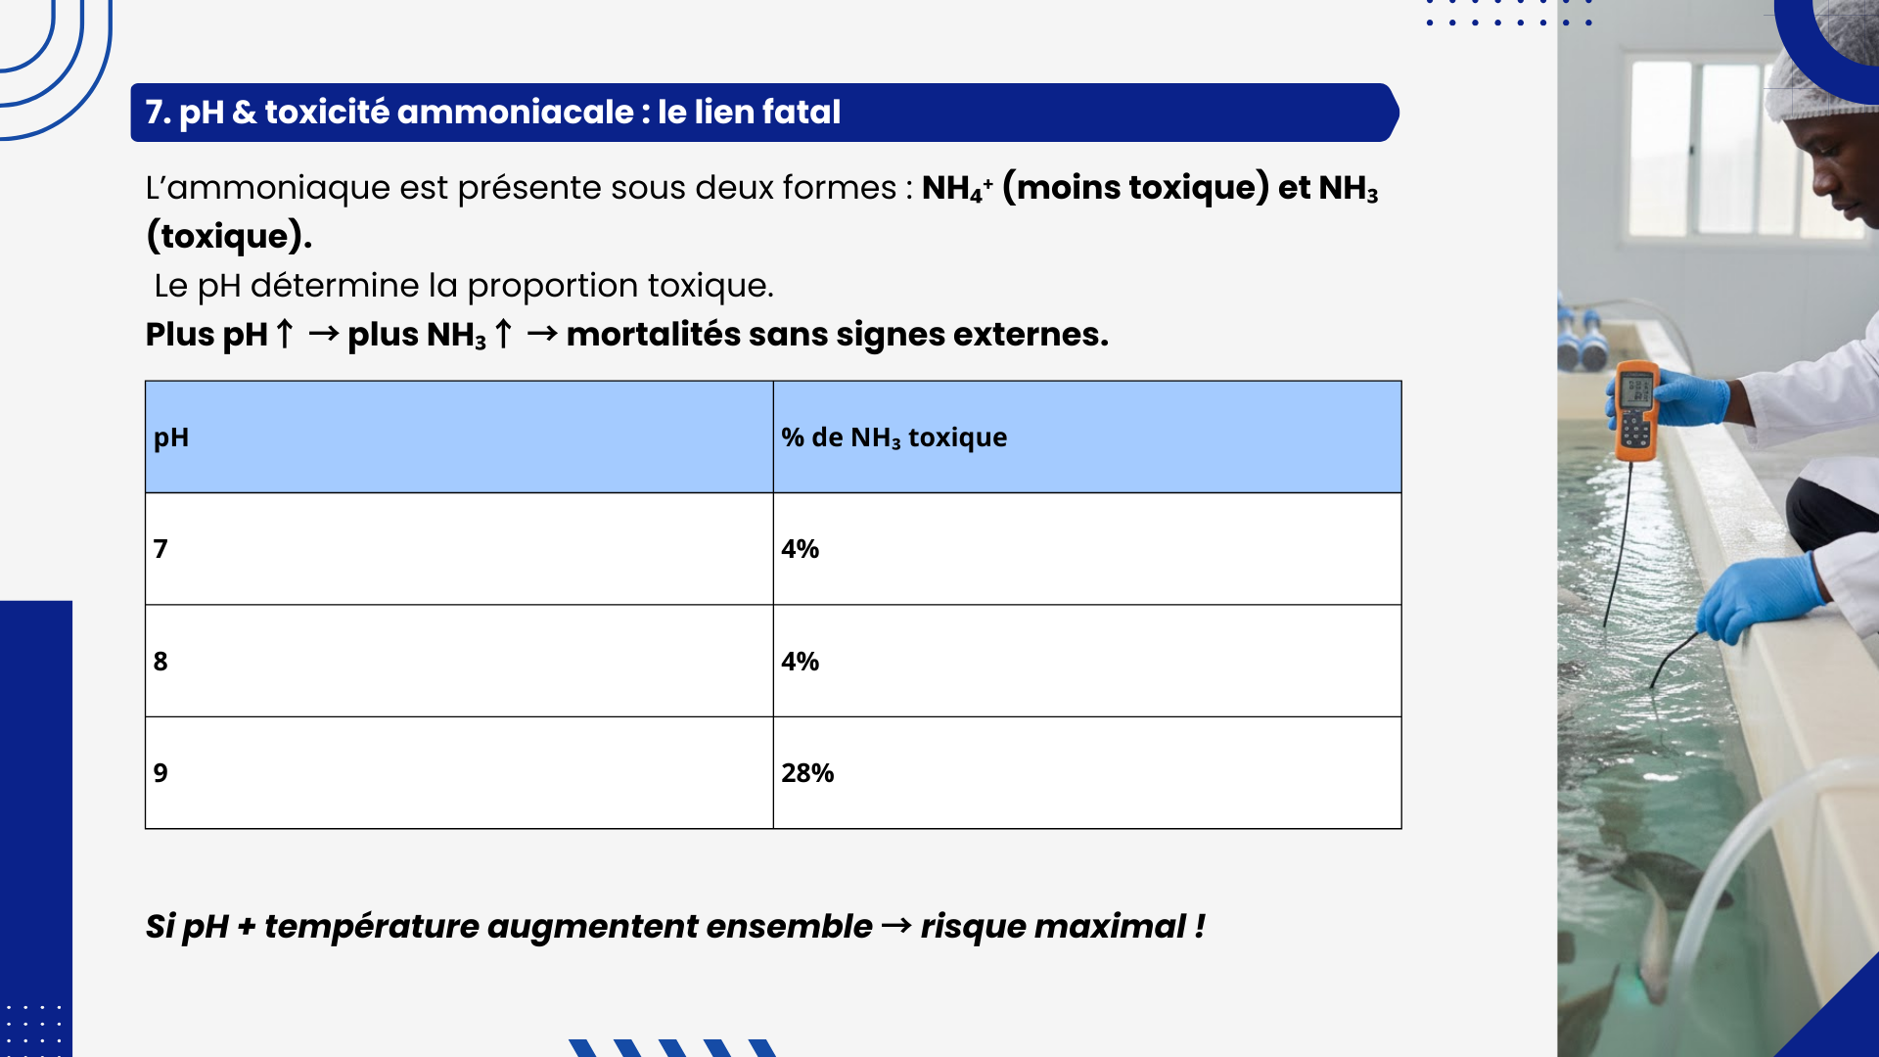Click the italic 'Si pH + température' sentence
1879x1057 pixels.
[x=675, y=926]
